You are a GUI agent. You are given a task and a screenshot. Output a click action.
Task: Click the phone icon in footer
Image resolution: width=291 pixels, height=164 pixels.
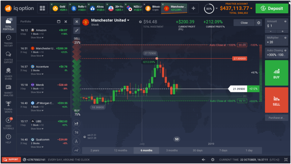[24, 160]
